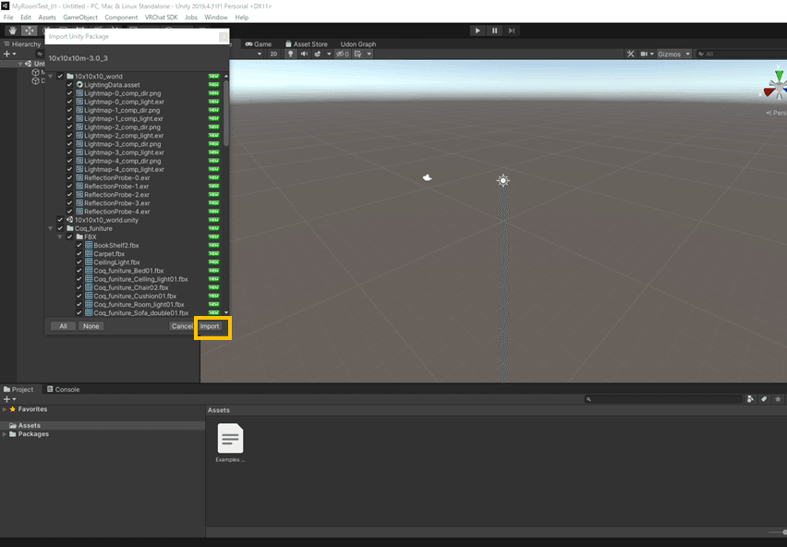Switch to the Asset Store tab
787x547 pixels.
[x=306, y=44]
